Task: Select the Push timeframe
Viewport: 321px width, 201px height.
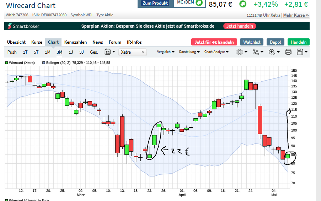Action: [x=12, y=52]
